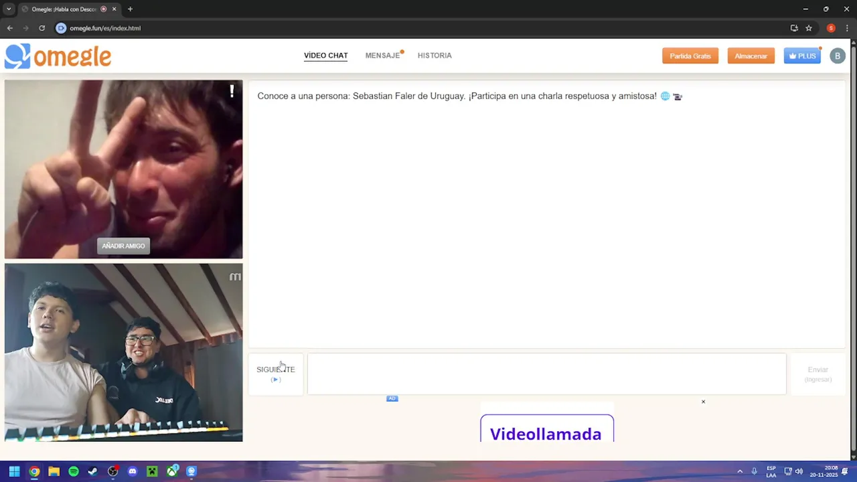Click the omegle.fun address bar URL
This screenshot has width=857, height=482.
click(105, 28)
